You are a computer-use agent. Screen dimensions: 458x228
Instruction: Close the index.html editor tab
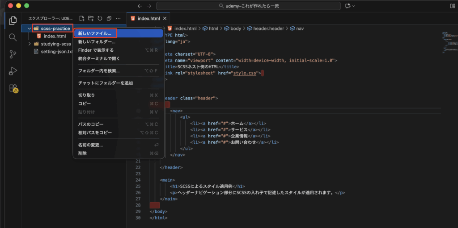coord(165,18)
